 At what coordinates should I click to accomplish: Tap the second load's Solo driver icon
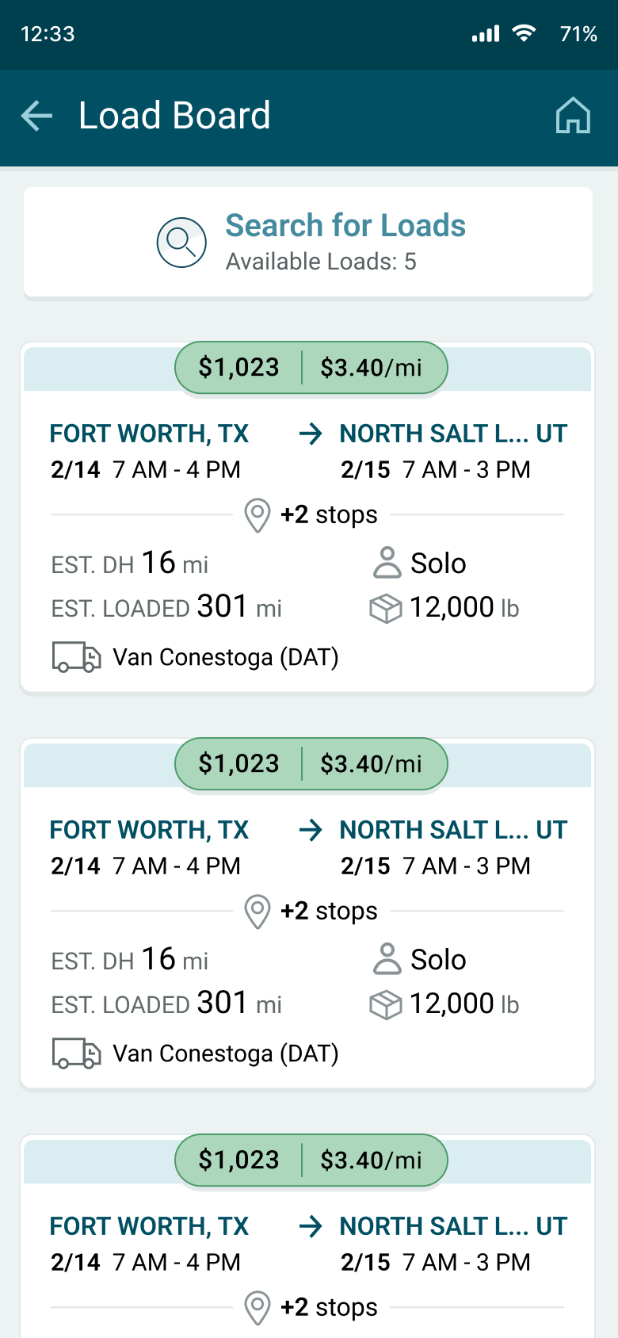point(387,959)
